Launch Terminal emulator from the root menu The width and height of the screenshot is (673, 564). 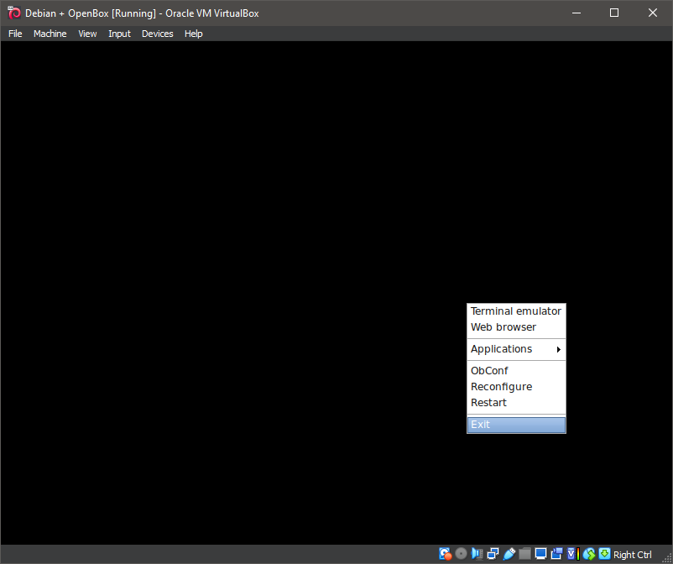[515, 311]
